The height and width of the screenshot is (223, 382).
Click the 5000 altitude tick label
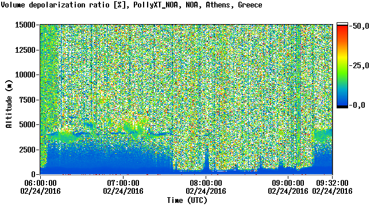27,125
